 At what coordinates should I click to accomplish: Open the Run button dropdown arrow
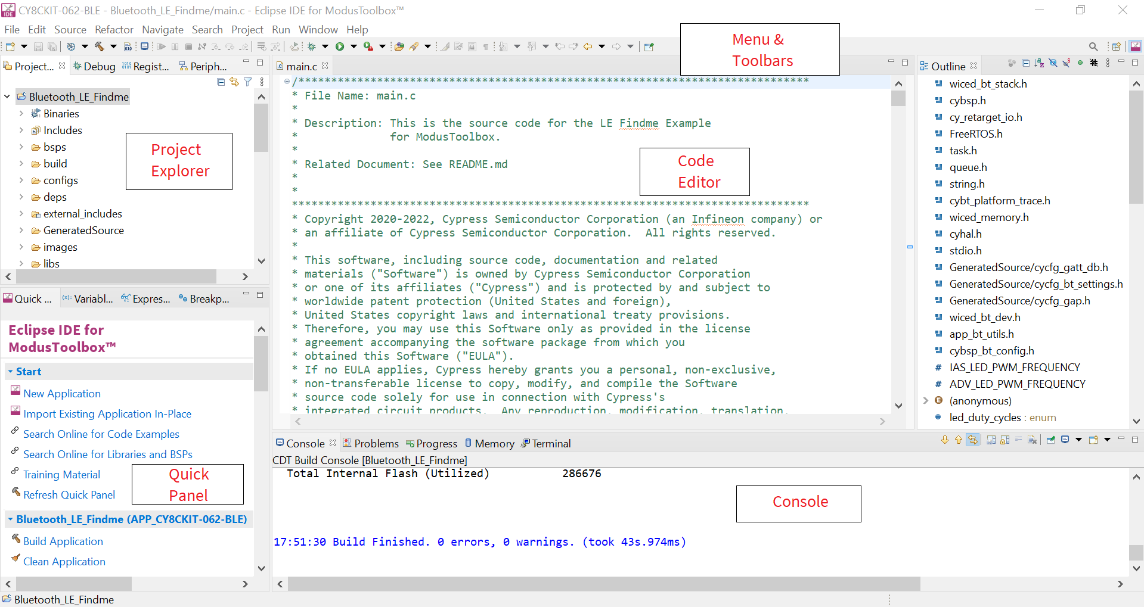pyautogui.click(x=354, y=46)
